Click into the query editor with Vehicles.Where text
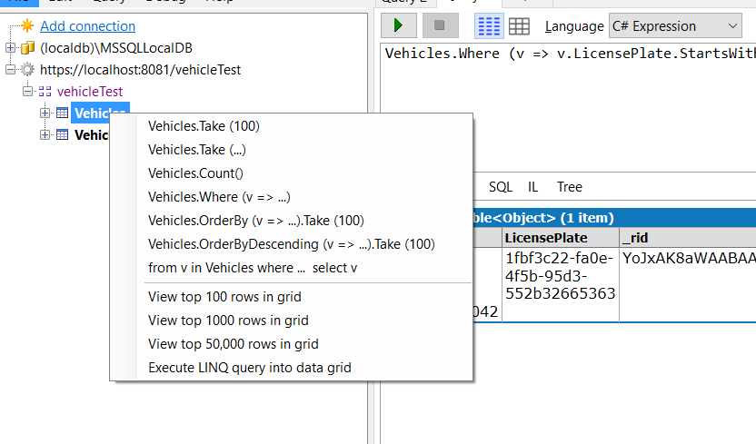Viewport: 756px width, 444px height. (568, 106)
